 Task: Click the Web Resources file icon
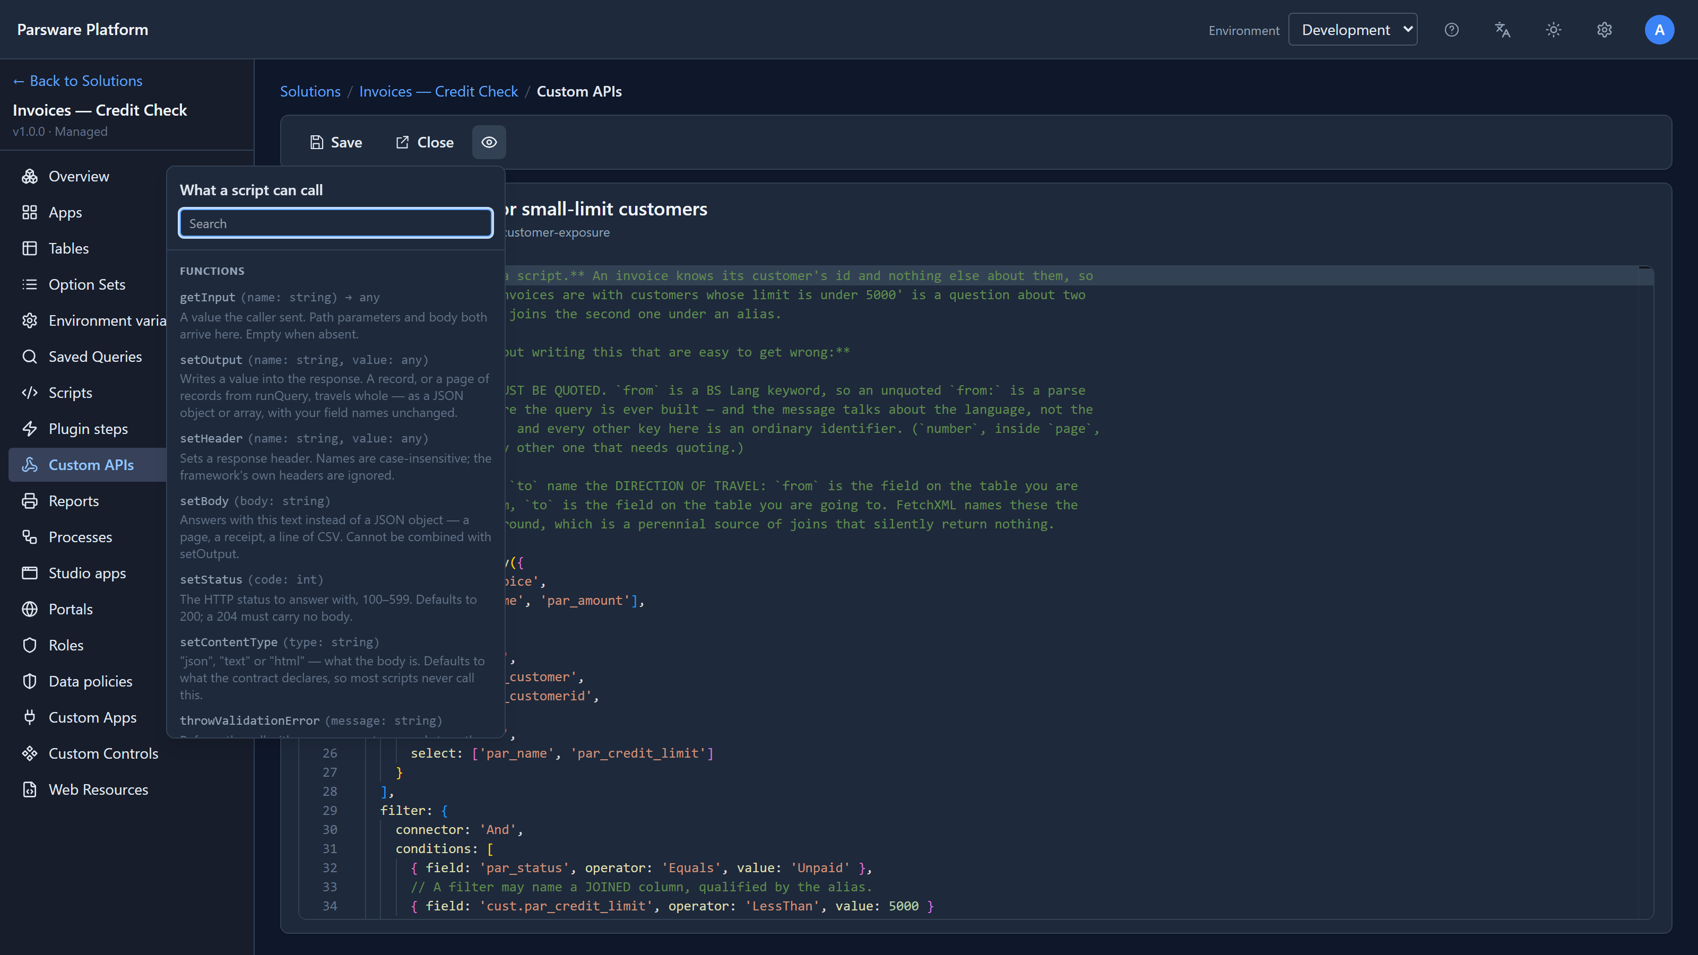[x=30, y=789]
